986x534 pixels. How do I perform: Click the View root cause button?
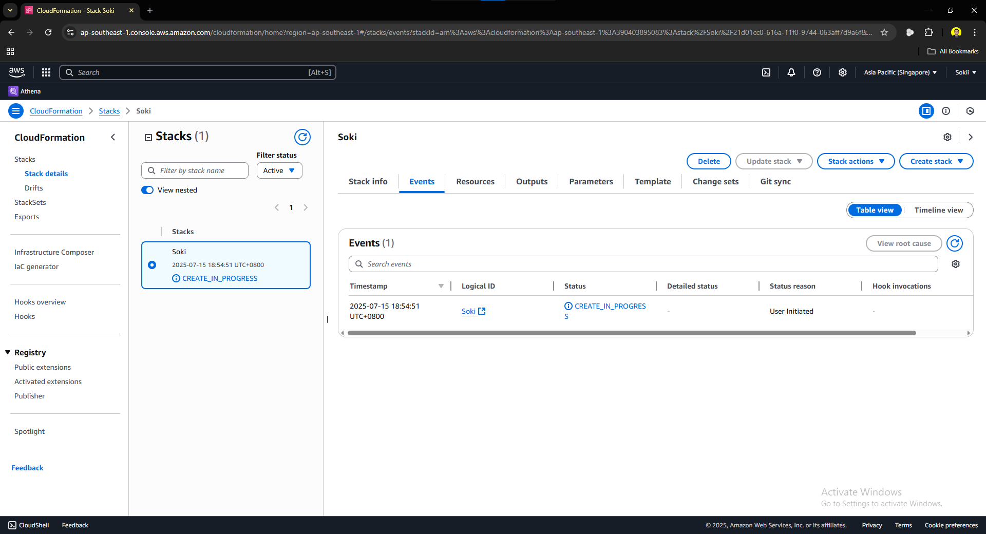pyautogui.click(x=903, y=243)
